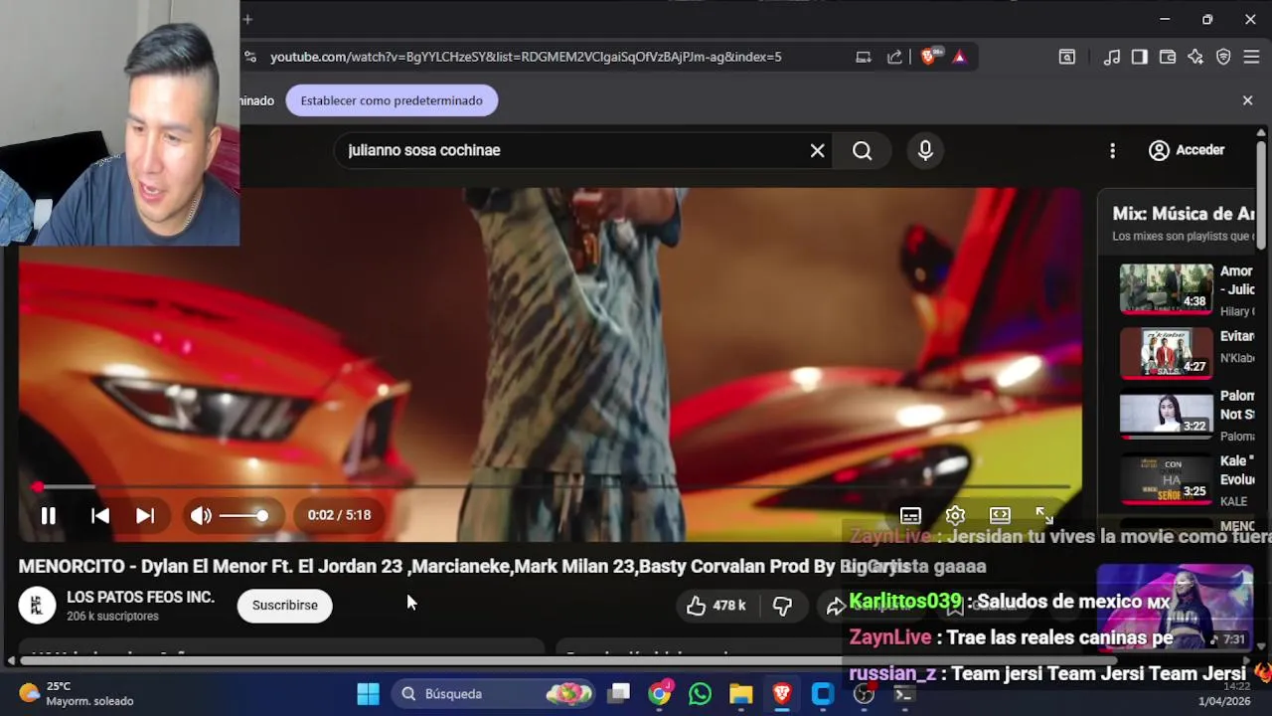Select Mix: Música playlist title
The height and width of the screenshot is (716, 1272).
click(x=1184, y=213)
